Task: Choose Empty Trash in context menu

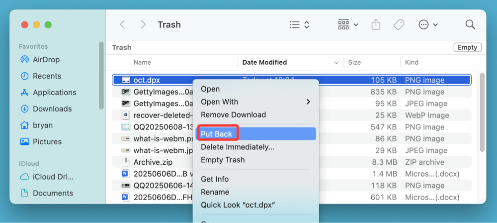Action: point(256,160)
